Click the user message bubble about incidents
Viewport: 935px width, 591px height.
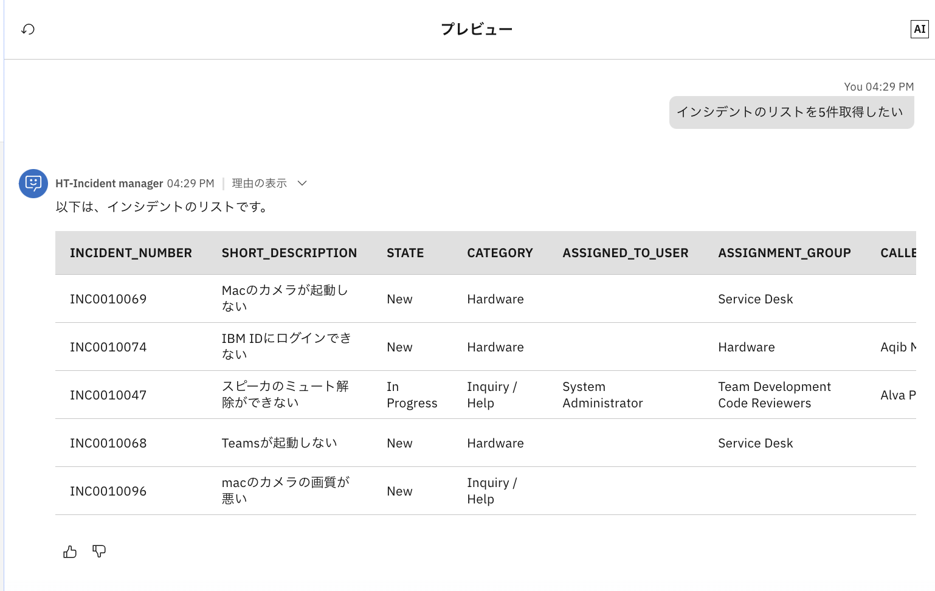[x=791, y=112]
